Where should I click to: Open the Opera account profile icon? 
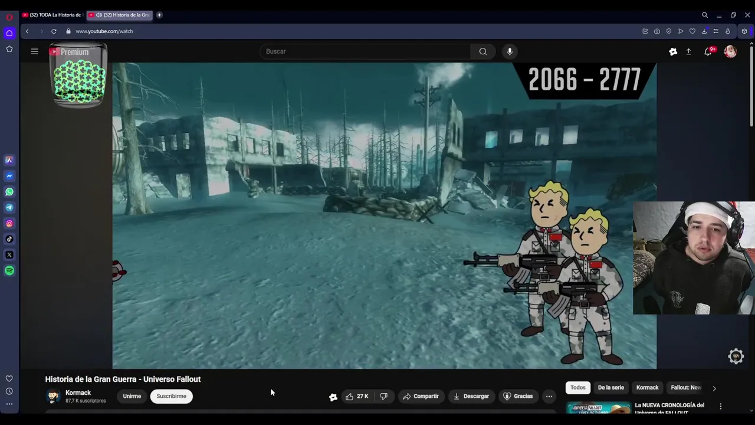tap(728, 31)
